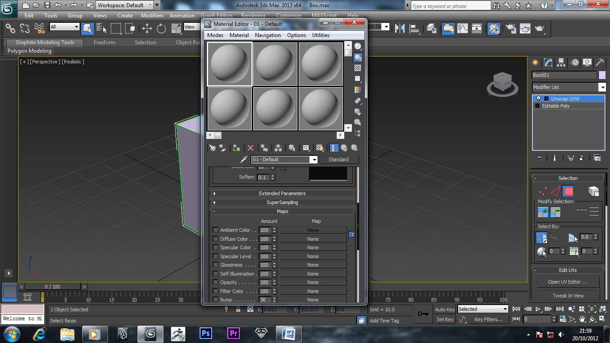Screen dimensions: 610x343
Task: Toggle Show Shaded Material in Viewport icon
Action: click(x=320, y=148)
